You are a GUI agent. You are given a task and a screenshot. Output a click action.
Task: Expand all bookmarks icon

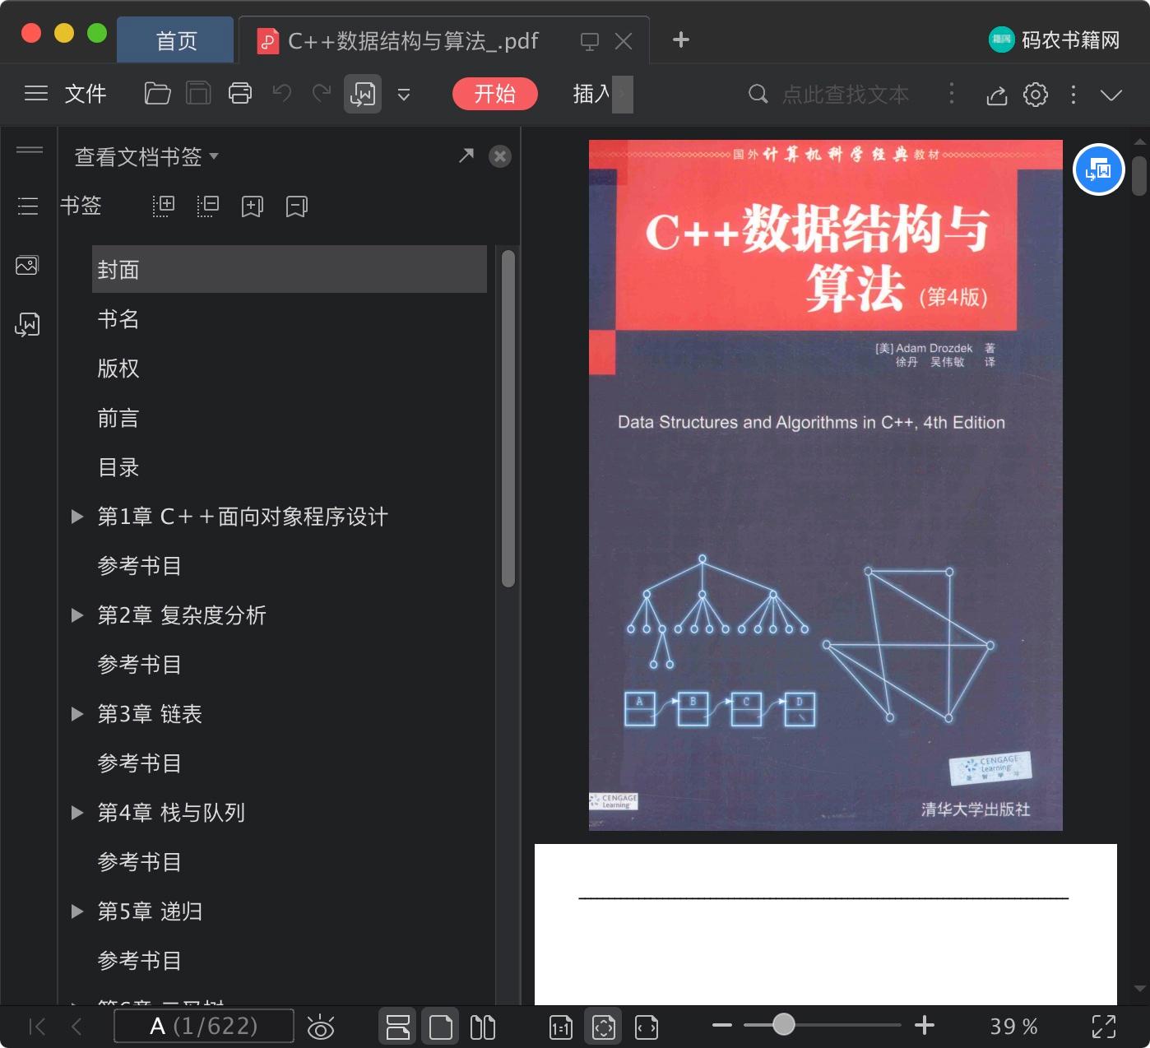(x=164, y=206)
